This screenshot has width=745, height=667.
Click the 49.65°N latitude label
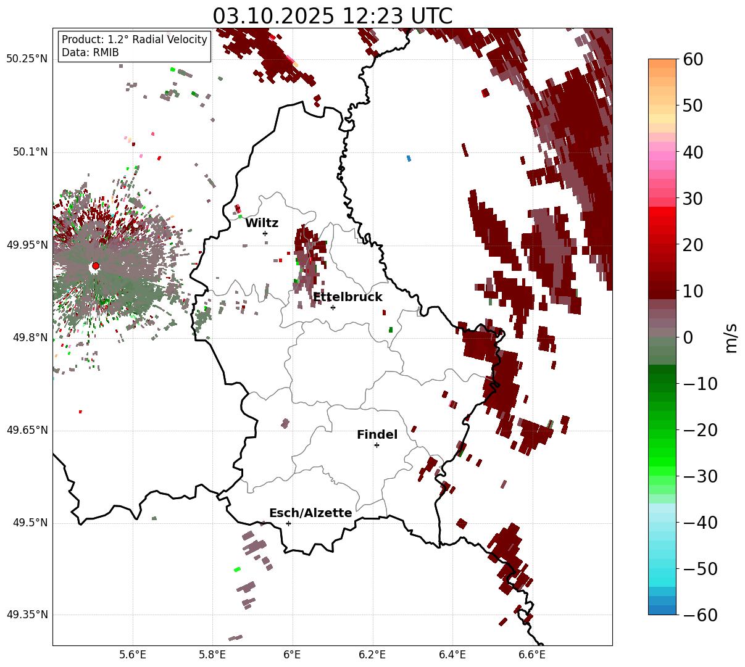27,430
